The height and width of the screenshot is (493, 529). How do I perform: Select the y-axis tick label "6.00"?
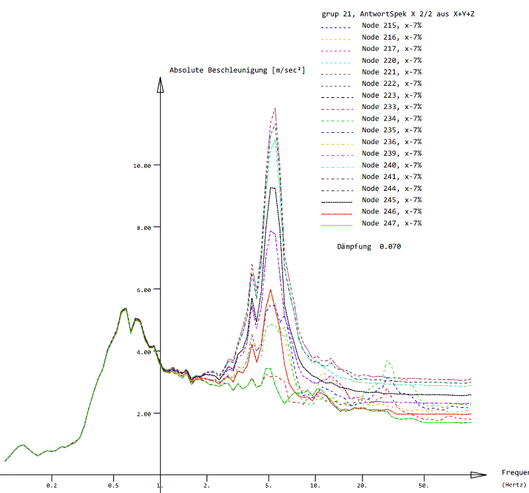(143, 290)
